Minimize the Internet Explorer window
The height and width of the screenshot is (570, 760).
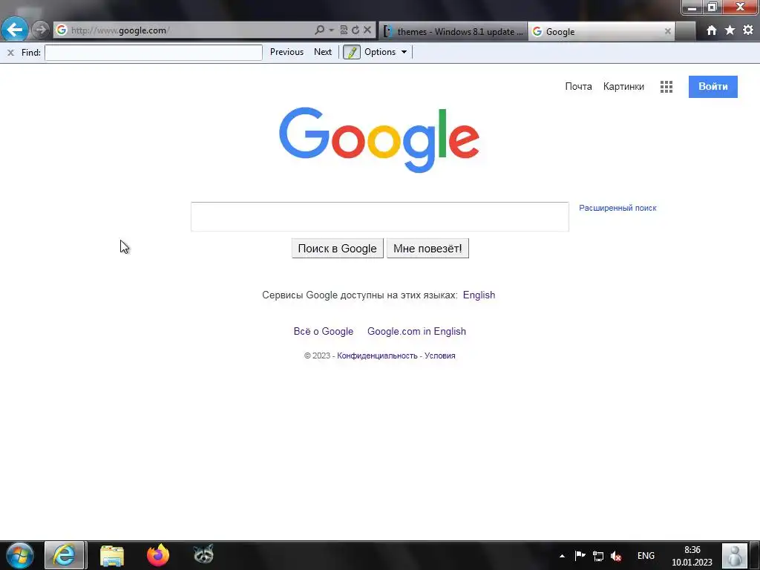(692, 7)
